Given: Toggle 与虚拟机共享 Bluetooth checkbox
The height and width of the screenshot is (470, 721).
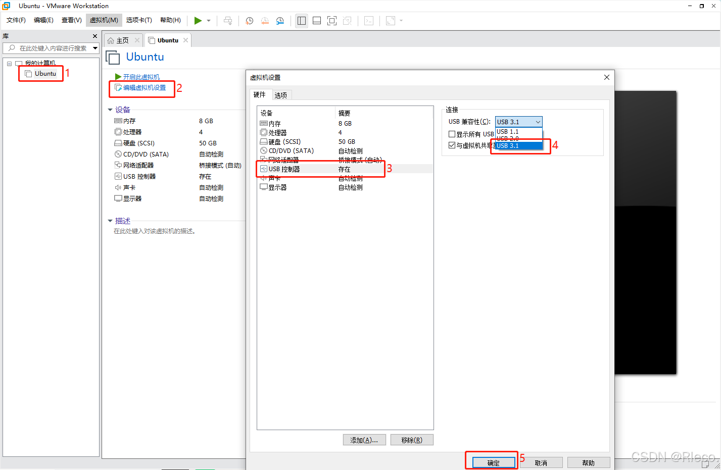Looking at the screenshot, I should pos(452,145).
